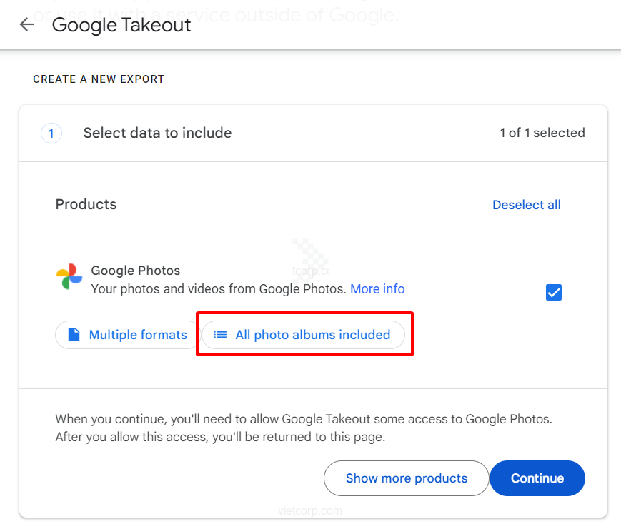621x524 pixels.
Task: Click the 1 of 1 selected counter
Action: (542, 133)
